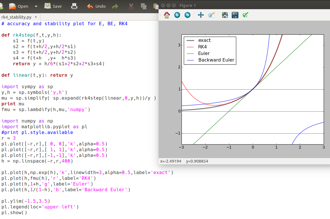Open the figure options green checkmark icon
The width and height of the screenshot is (330, 219).
tap(245, 15)
